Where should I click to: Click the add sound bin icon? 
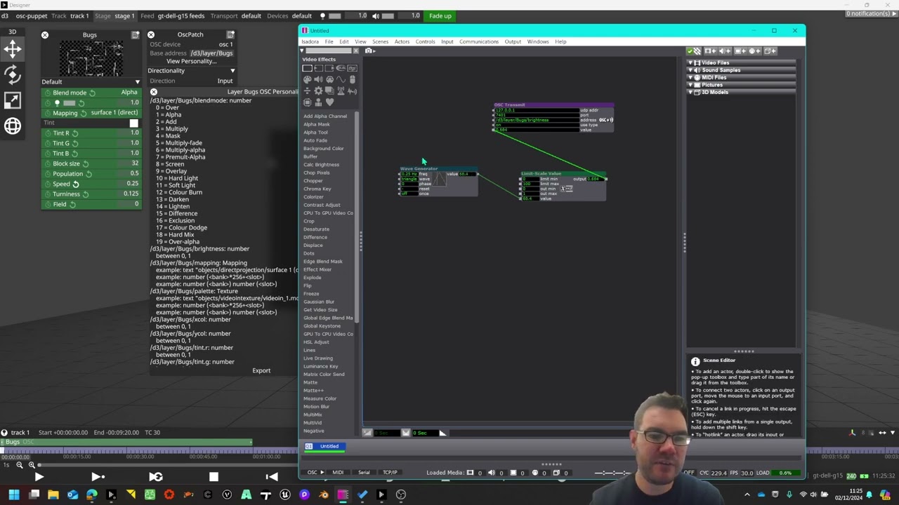[725, 51]
